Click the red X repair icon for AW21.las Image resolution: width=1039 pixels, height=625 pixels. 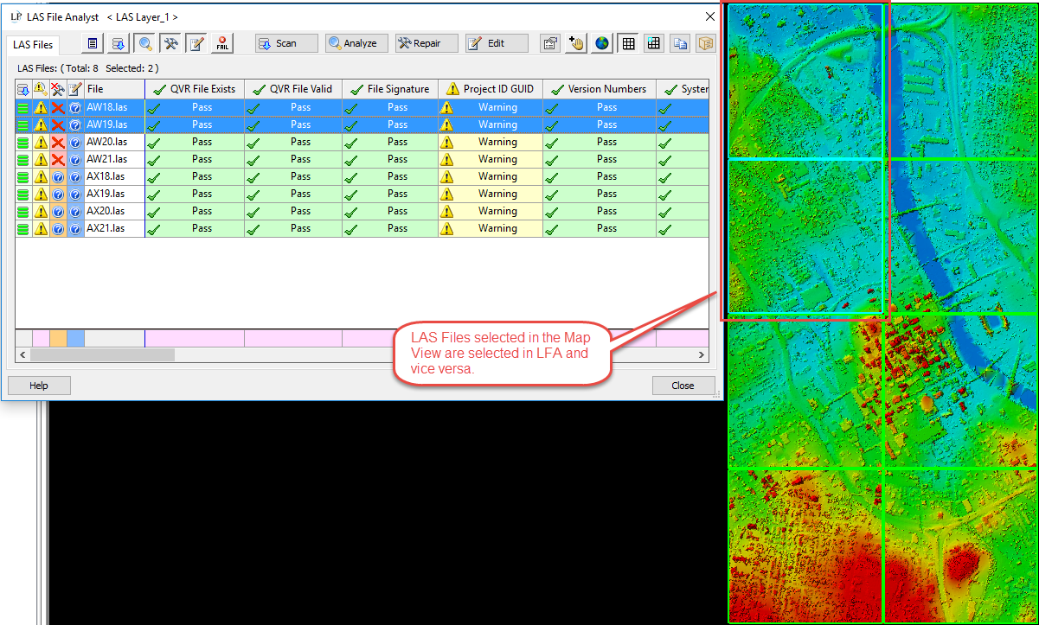click(58, 159)
